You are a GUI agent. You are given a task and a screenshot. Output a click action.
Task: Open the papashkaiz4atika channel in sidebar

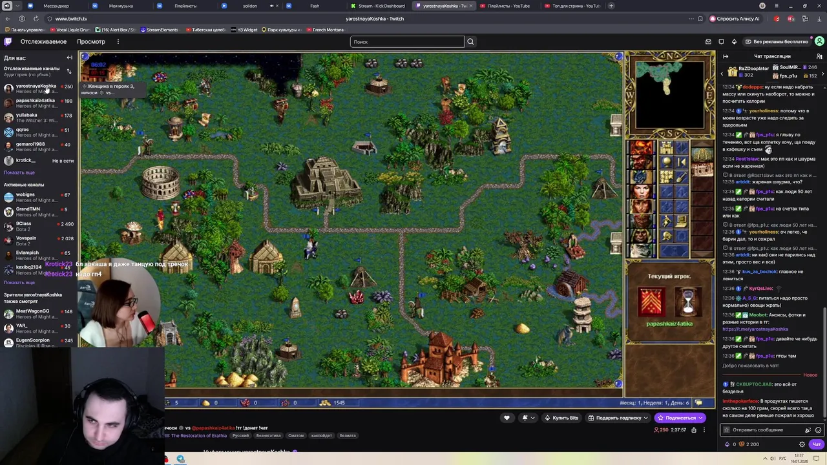pyautogui.click(x=38, y=103)
